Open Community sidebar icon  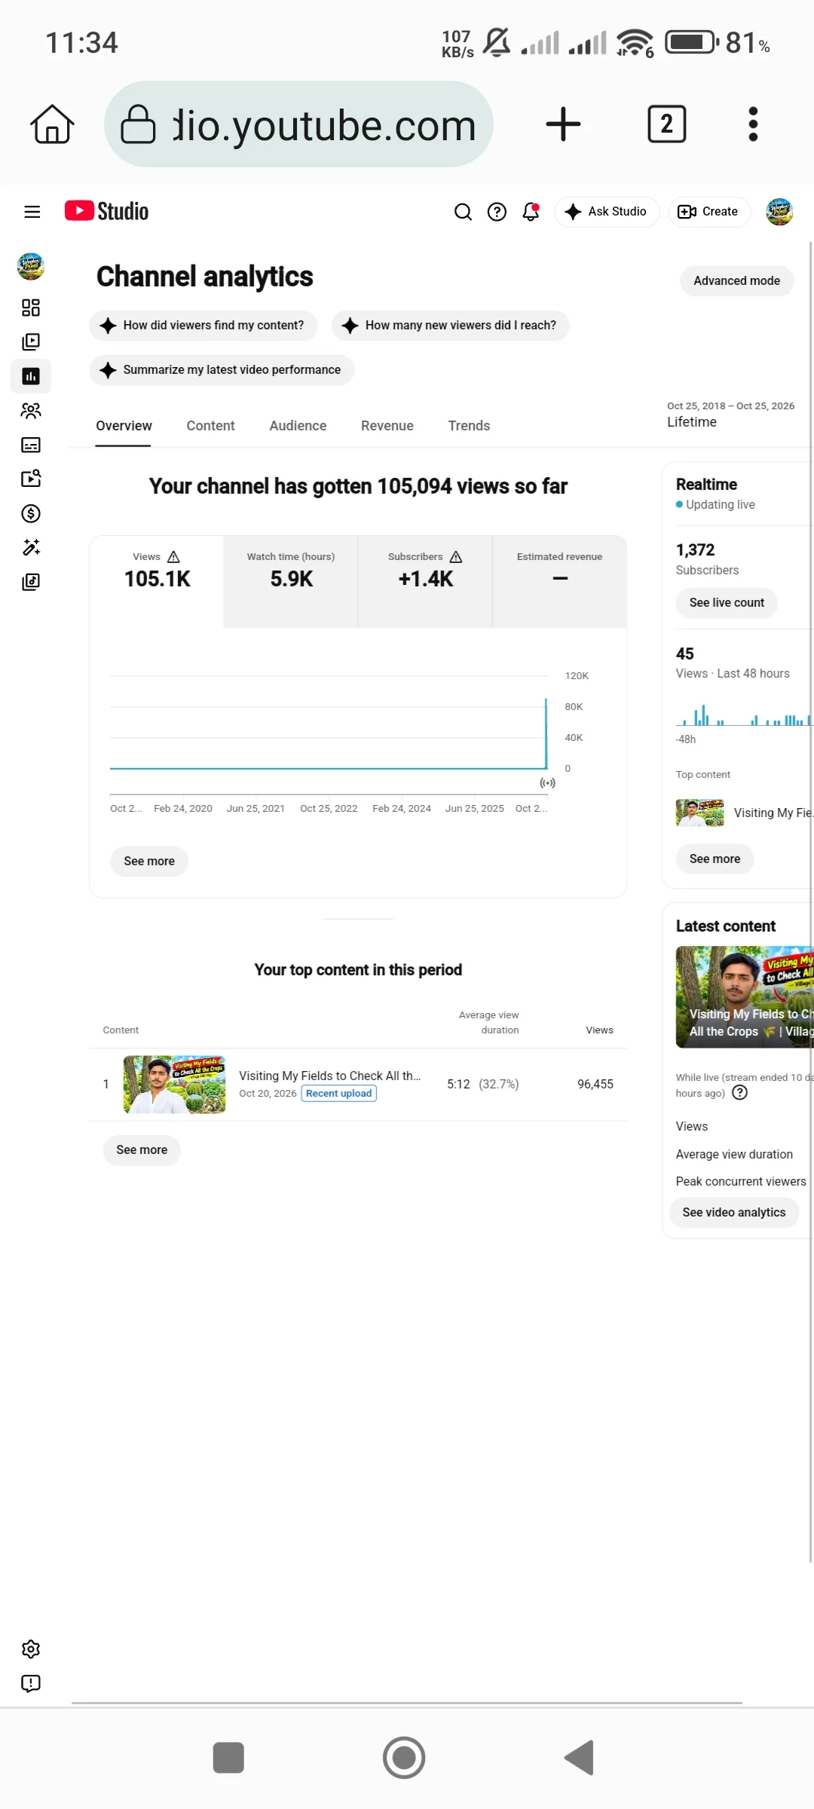pyautogui.click(x=31, y=411)
